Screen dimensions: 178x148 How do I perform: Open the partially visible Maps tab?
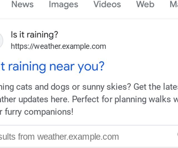pyautogui.click(x=174, y=4)
